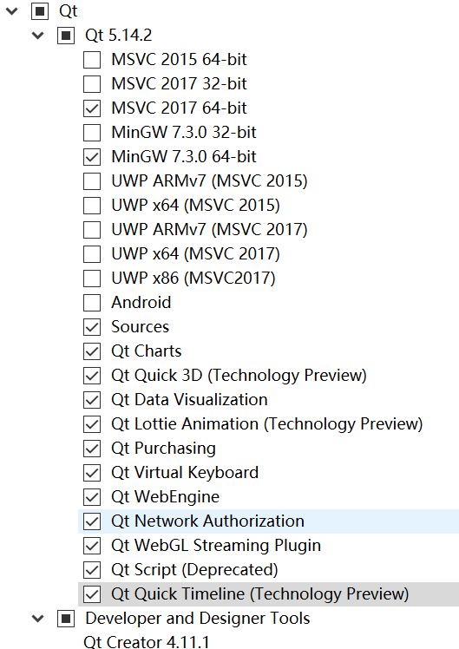
Task: Select 'MinGW 7.3.0 64-bit' row text
Action: coord(184,157)
